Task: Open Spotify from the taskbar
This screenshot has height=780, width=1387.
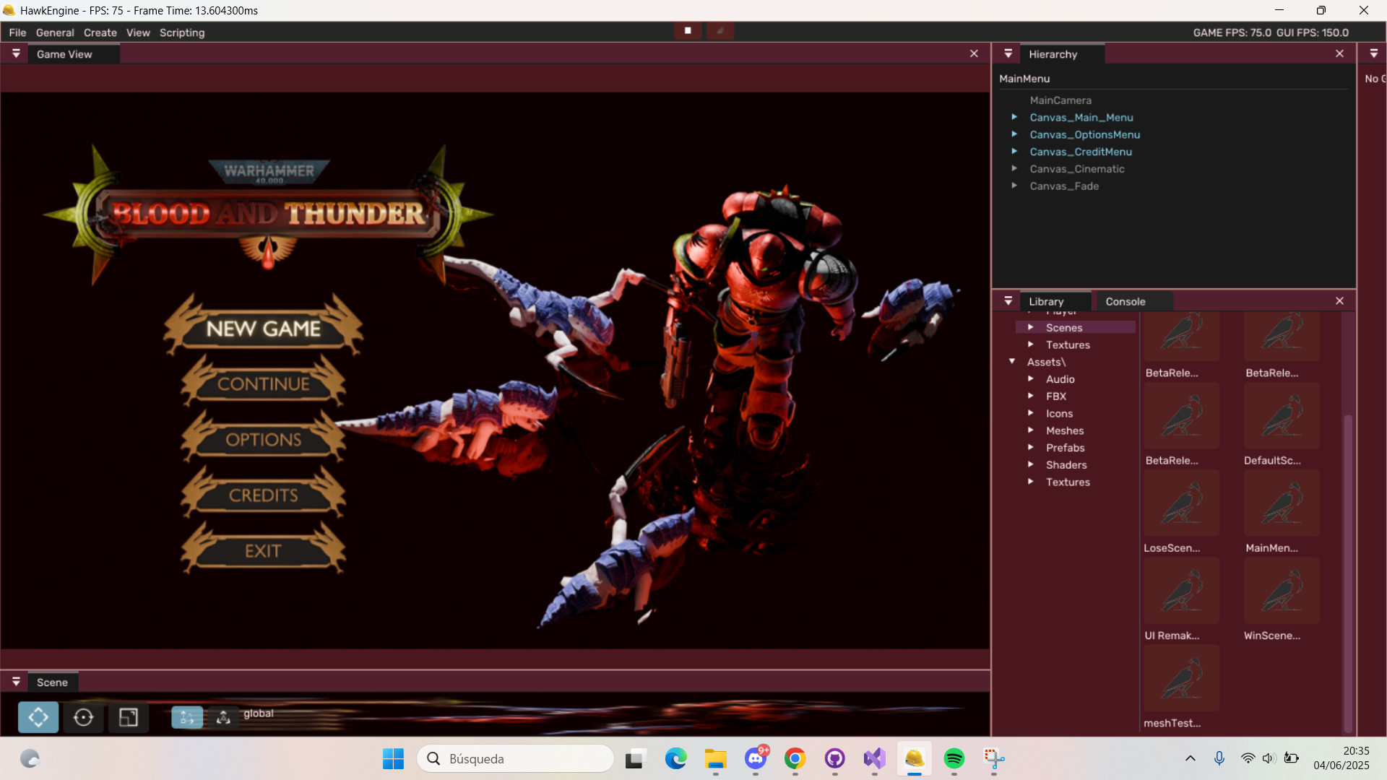Action: click(954, 758)
